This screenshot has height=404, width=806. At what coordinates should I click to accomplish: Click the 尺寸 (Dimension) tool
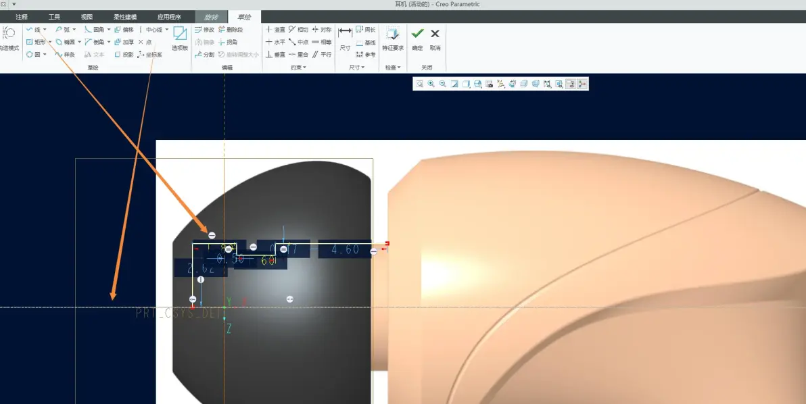[345, 39]
